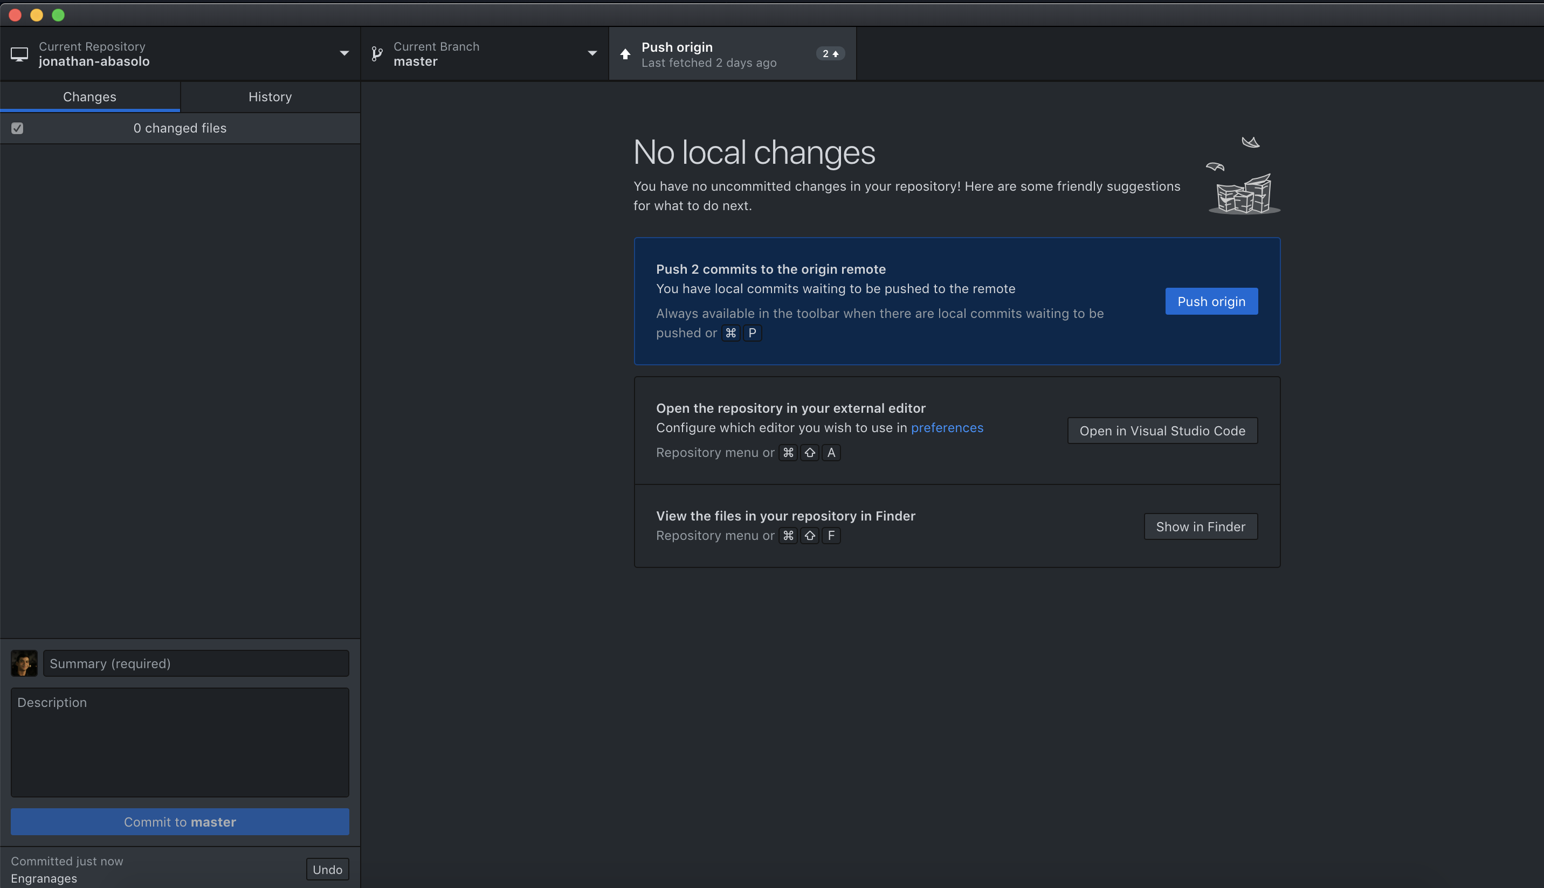Expand the Current Branch dropdown arrow
Screen dimensions: 1544x888
click(x=592, y=54)
